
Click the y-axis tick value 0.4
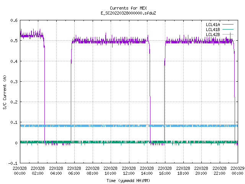(14, 61)
